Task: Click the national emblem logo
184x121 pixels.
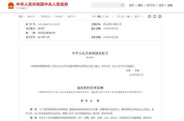Action: pyautogui.click(x=11, y=5)
